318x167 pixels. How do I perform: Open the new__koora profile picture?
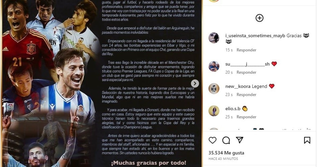pos(214,89)
